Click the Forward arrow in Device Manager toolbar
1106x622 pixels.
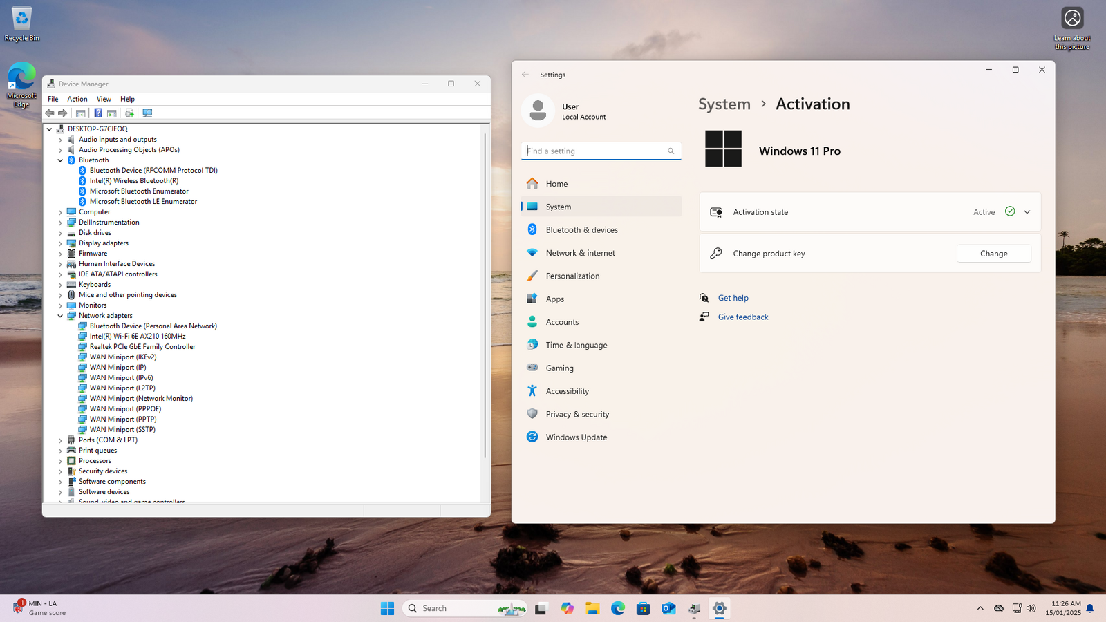point(63,113)
